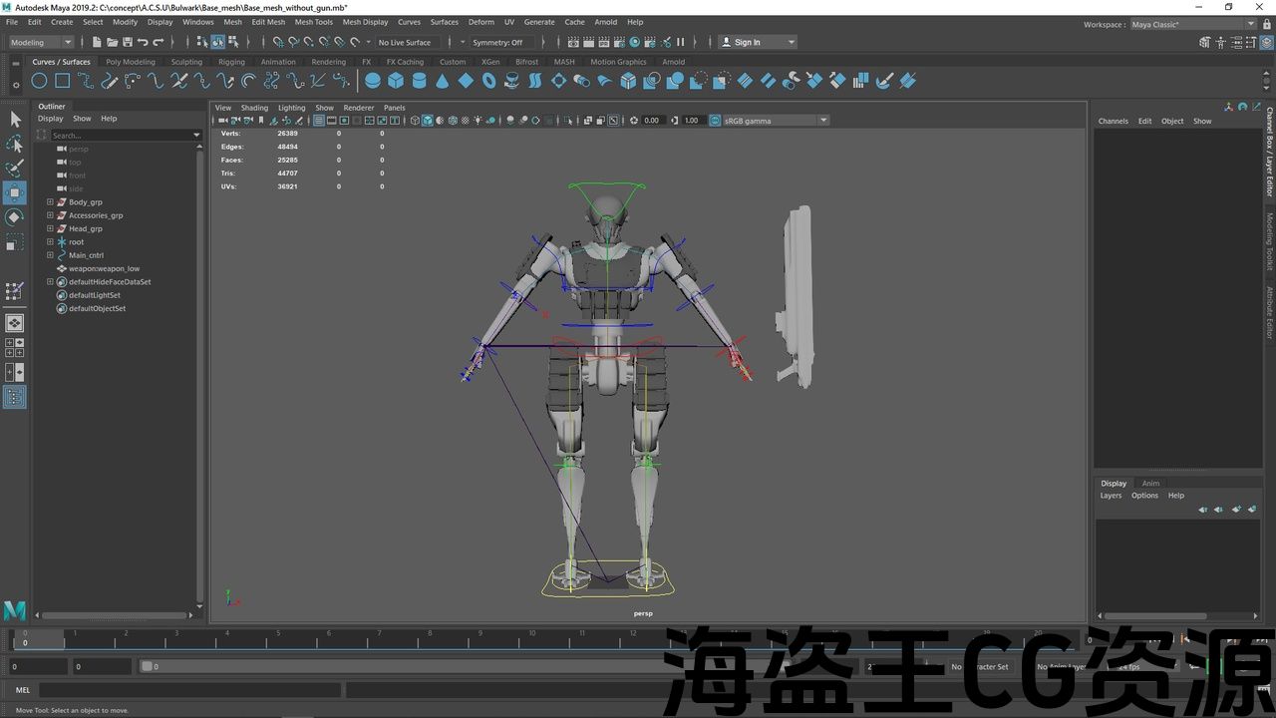
Task: Click the NURBS cone shelf icon
Action: coord(443,81)
